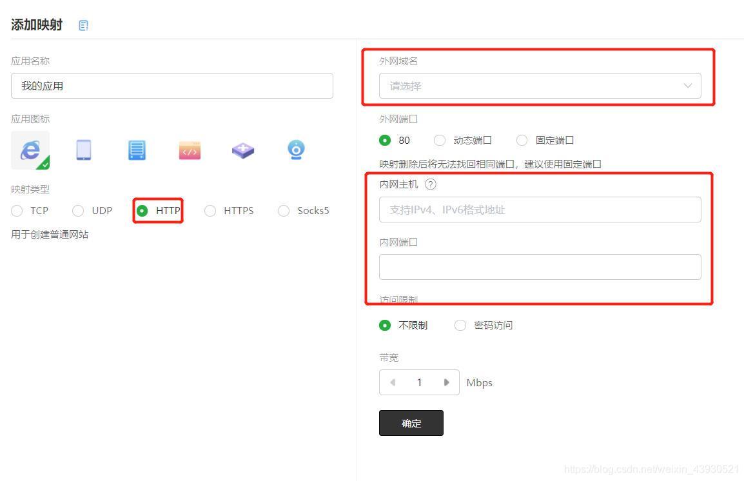Click the document icon beside 添加映射 title

(83, 26)
